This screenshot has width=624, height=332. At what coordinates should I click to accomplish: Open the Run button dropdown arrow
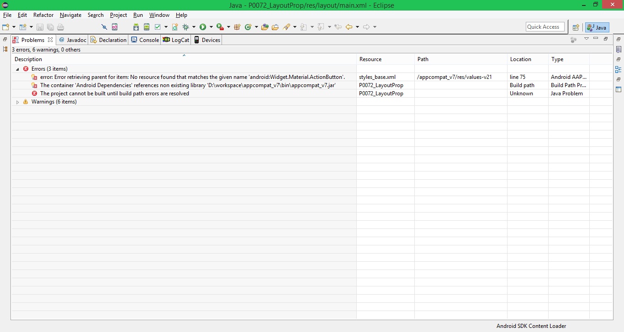coord(211,27)
